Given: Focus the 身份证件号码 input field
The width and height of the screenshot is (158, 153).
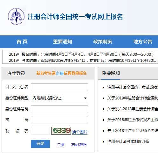Looking at the screenshot, I should tap(59, 109).
